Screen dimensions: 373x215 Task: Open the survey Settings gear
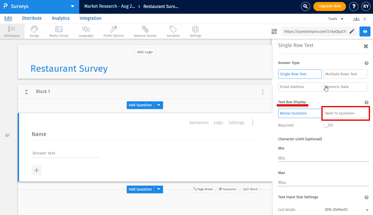click(x=195, y=31)
